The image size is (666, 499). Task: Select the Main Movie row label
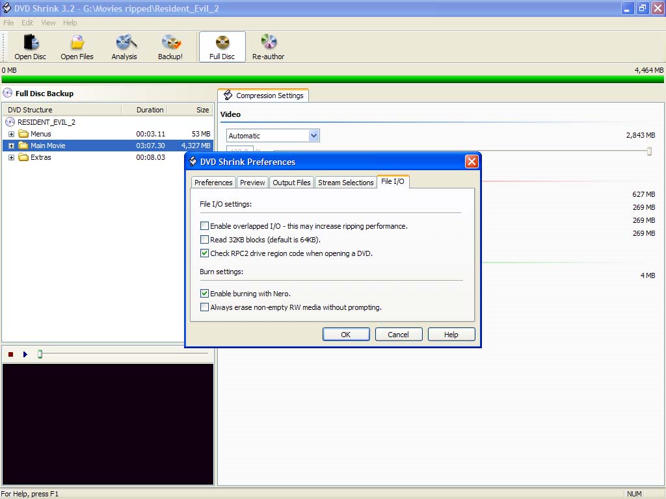[x=48, y=146]
